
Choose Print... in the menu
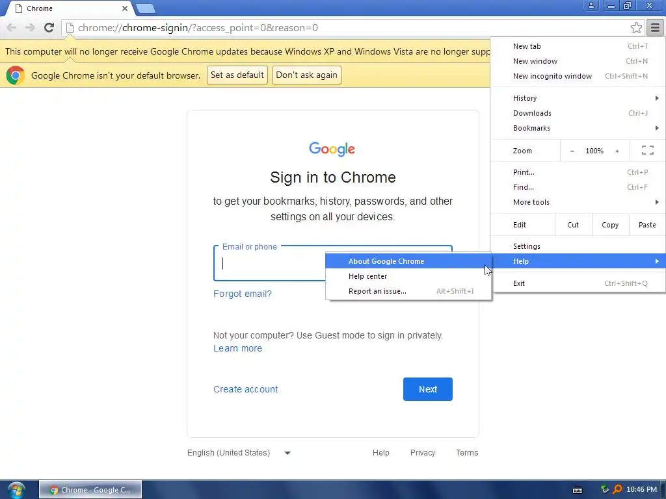(578, 172)
